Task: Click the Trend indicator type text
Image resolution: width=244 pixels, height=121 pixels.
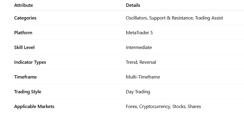Action: pos(131,62)
